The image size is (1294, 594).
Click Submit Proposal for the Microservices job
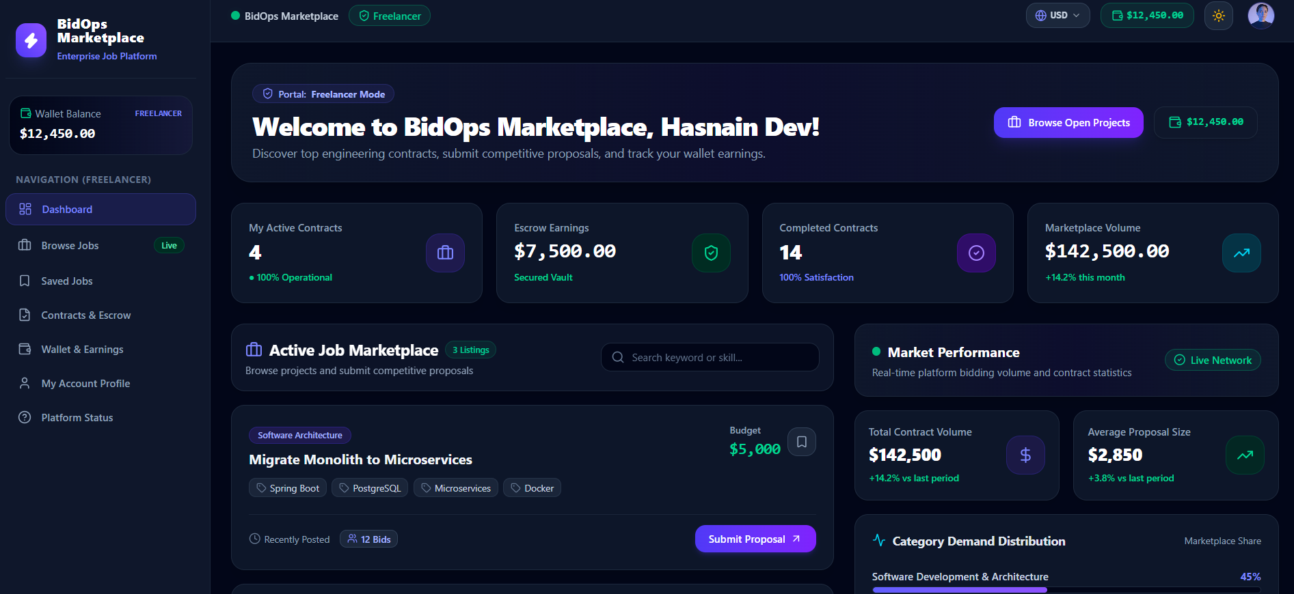pyautogui.click(x=755, y=539)
